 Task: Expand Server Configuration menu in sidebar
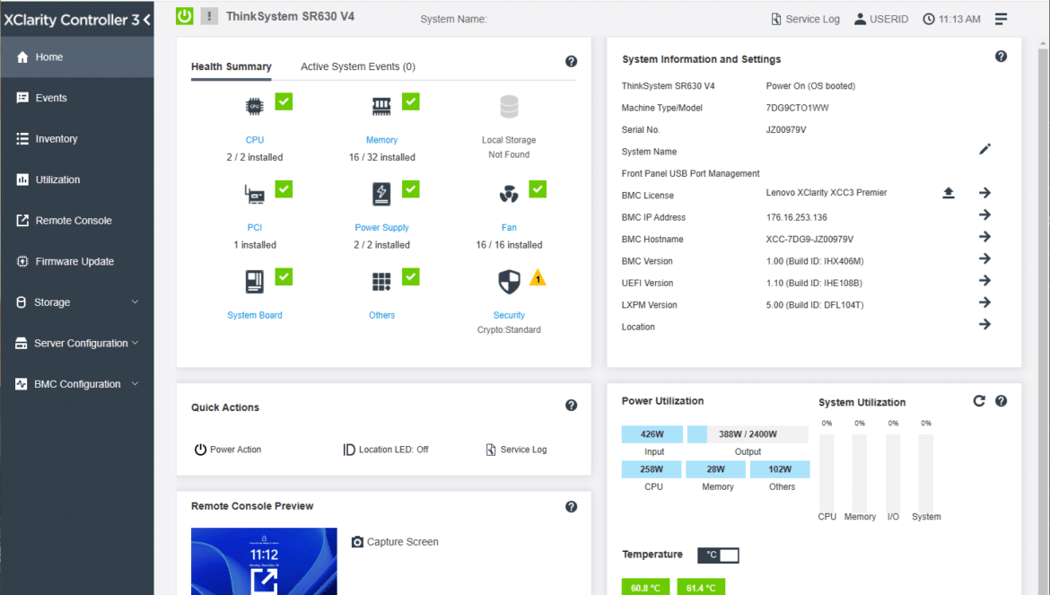[x=77, y=343]
